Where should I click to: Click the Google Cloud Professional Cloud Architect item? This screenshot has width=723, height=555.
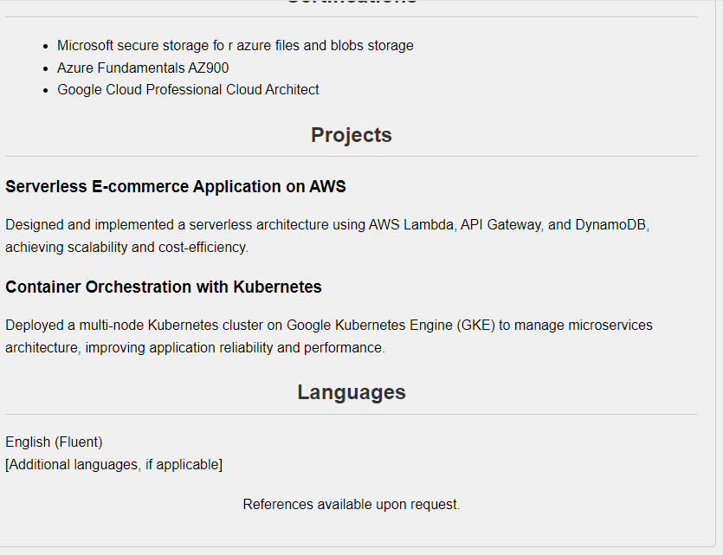[188, 90]
